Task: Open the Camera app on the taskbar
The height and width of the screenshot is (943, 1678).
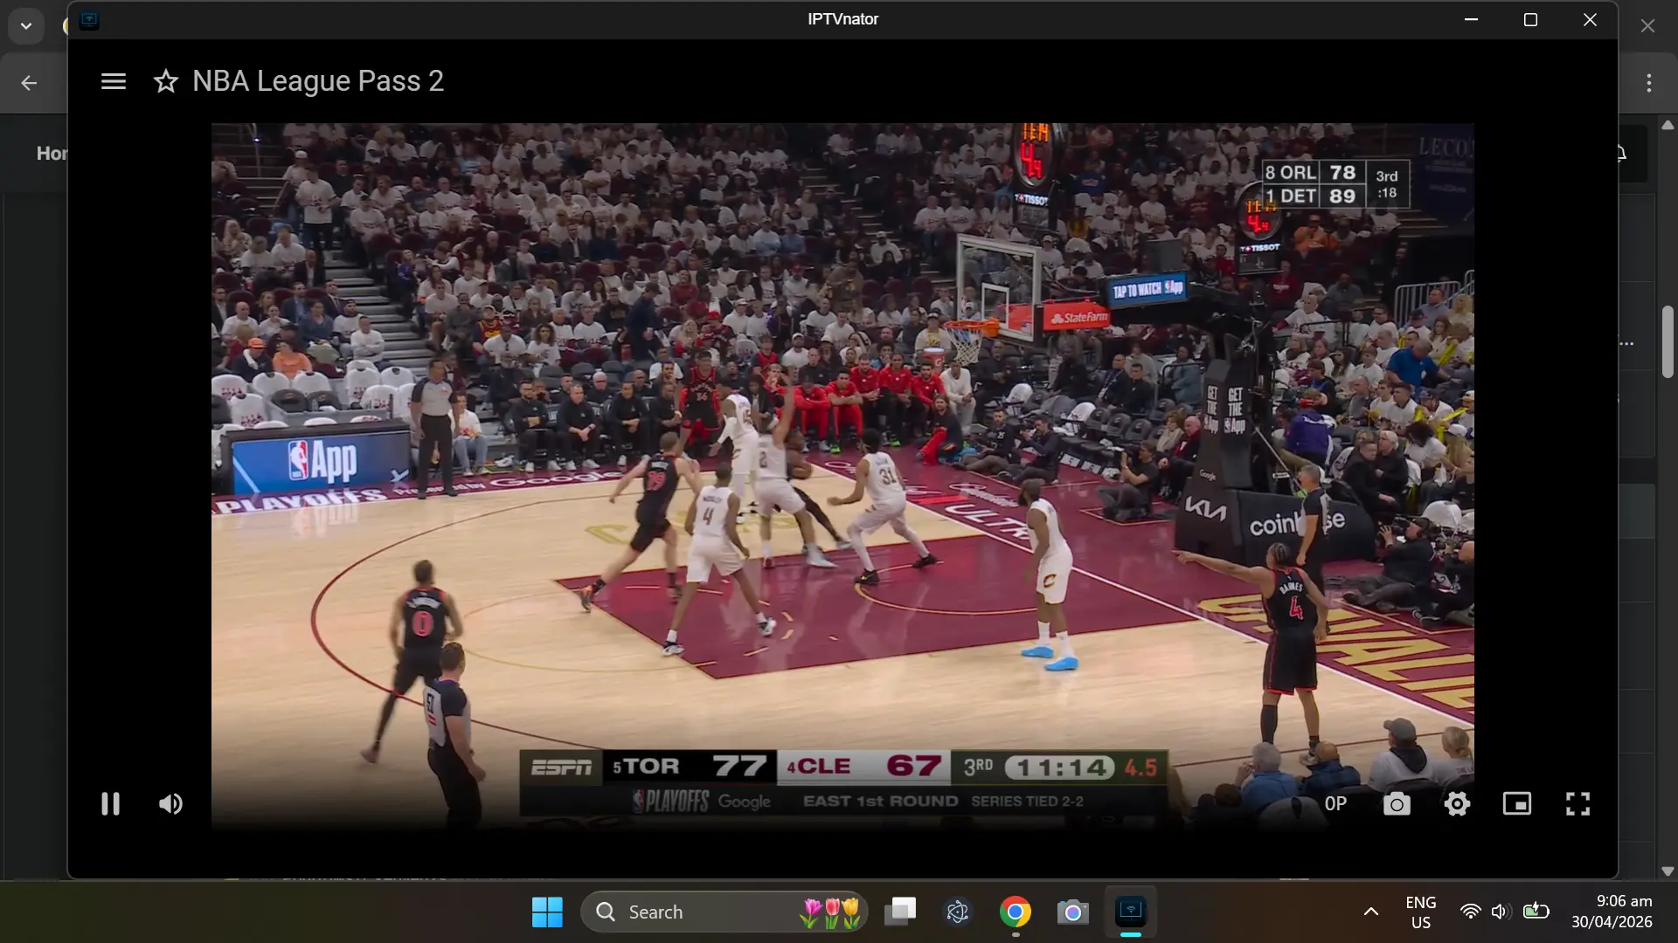Action: (1072, 912)
